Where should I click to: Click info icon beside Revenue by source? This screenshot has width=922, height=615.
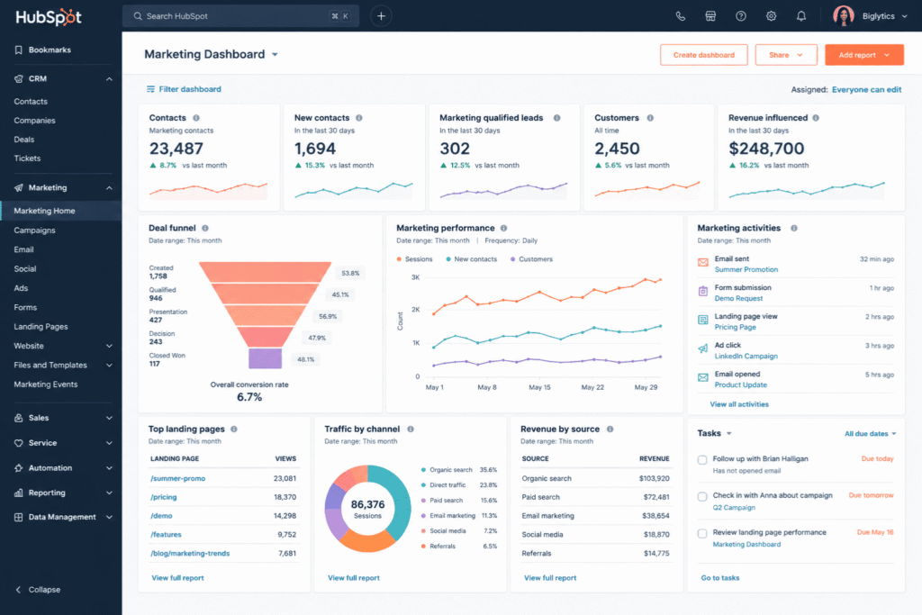[x=610, y=430]
